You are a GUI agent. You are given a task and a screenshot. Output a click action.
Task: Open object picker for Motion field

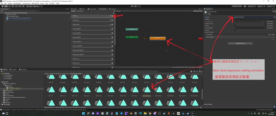[274, 17]
